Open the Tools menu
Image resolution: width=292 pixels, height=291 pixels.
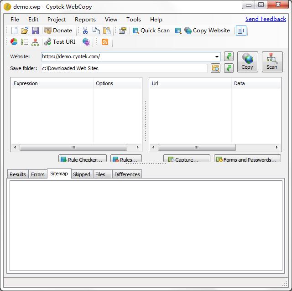click(134, 19)
